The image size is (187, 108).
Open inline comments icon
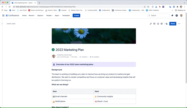(154, 24)
